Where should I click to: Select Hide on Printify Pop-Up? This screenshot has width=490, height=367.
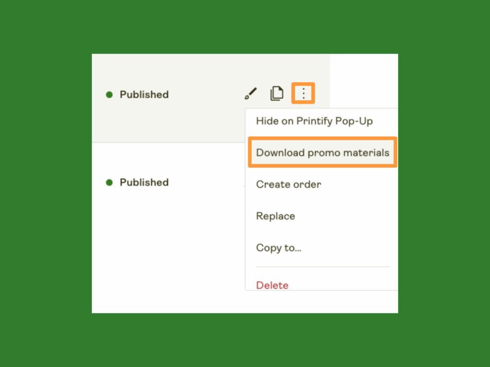point(314,121)
